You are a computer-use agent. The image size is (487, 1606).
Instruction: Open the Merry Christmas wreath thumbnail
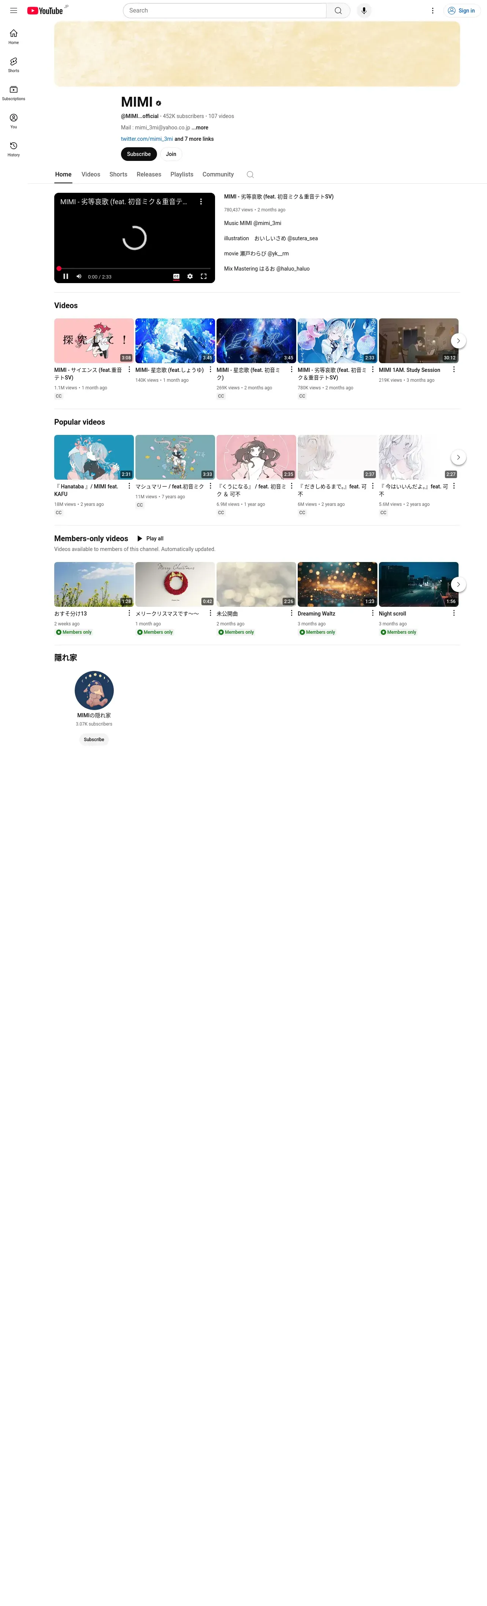point(175,585)
